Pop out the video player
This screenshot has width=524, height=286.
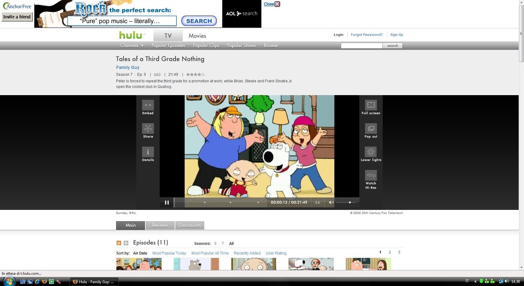pos(371,128)
